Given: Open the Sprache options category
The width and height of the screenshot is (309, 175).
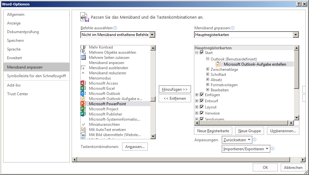Looking at the screenshot, I should 37,49.
